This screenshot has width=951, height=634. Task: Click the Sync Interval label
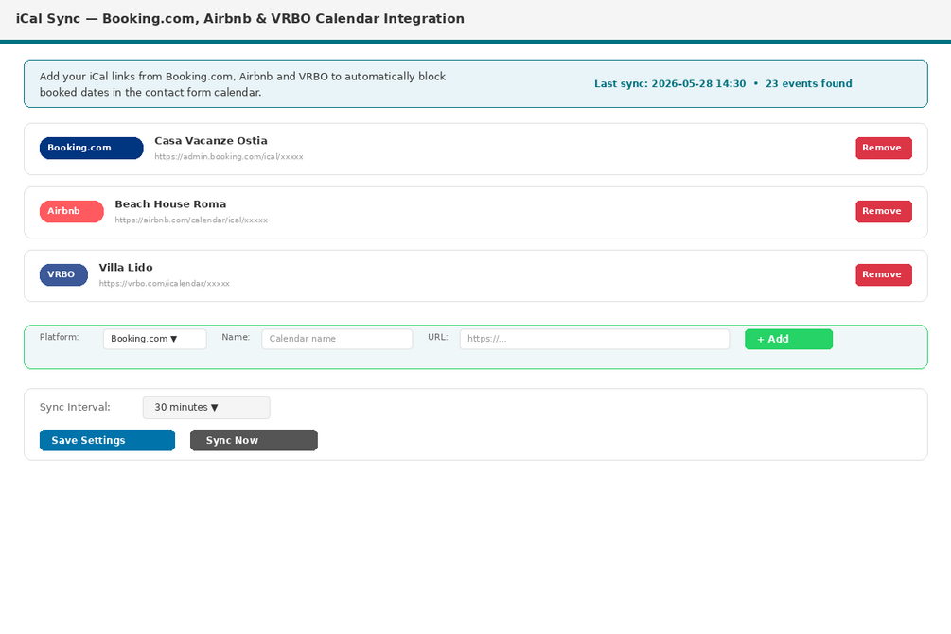point(75,407)
